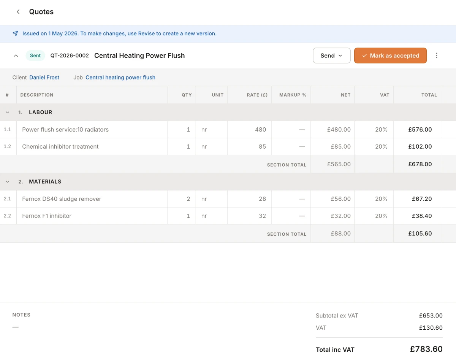Click the rate 85 cell

coord(250,146)
